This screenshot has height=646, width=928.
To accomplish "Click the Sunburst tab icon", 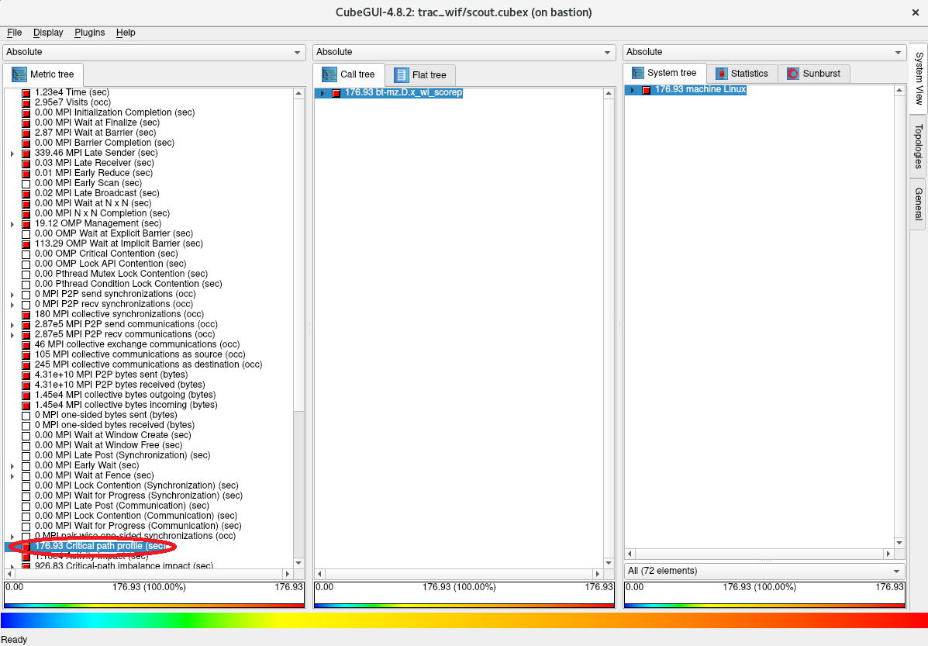I will [793, 74].
